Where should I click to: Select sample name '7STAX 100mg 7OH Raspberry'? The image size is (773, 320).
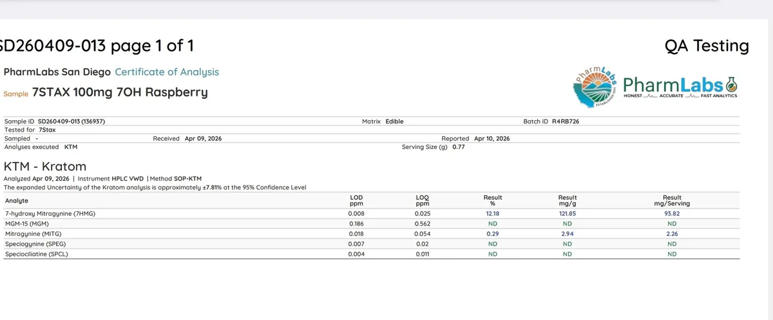click(120, 92)
